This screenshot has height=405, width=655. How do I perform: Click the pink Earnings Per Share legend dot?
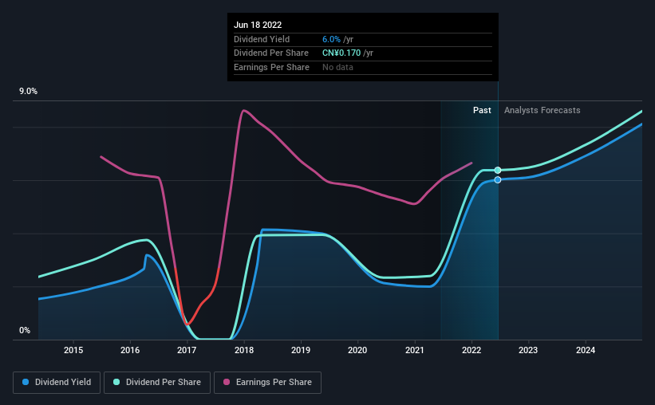[x=227, y=382]
